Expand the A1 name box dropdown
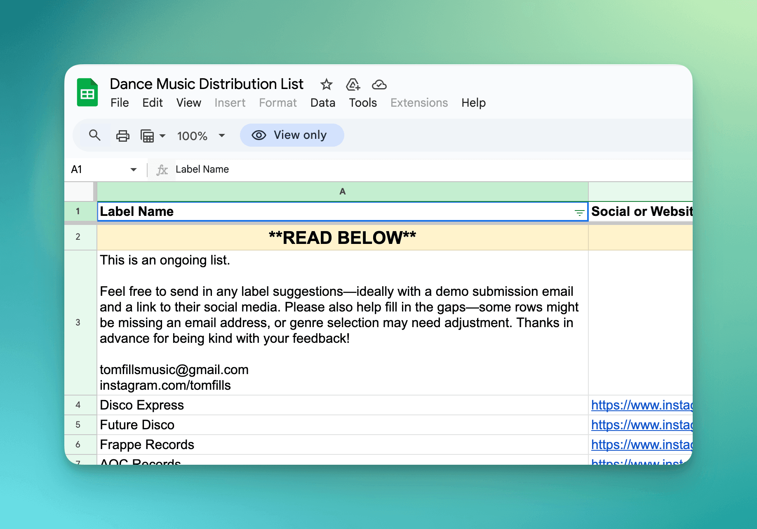The width and height of the screenshot is (757, 529). [133, 170]
